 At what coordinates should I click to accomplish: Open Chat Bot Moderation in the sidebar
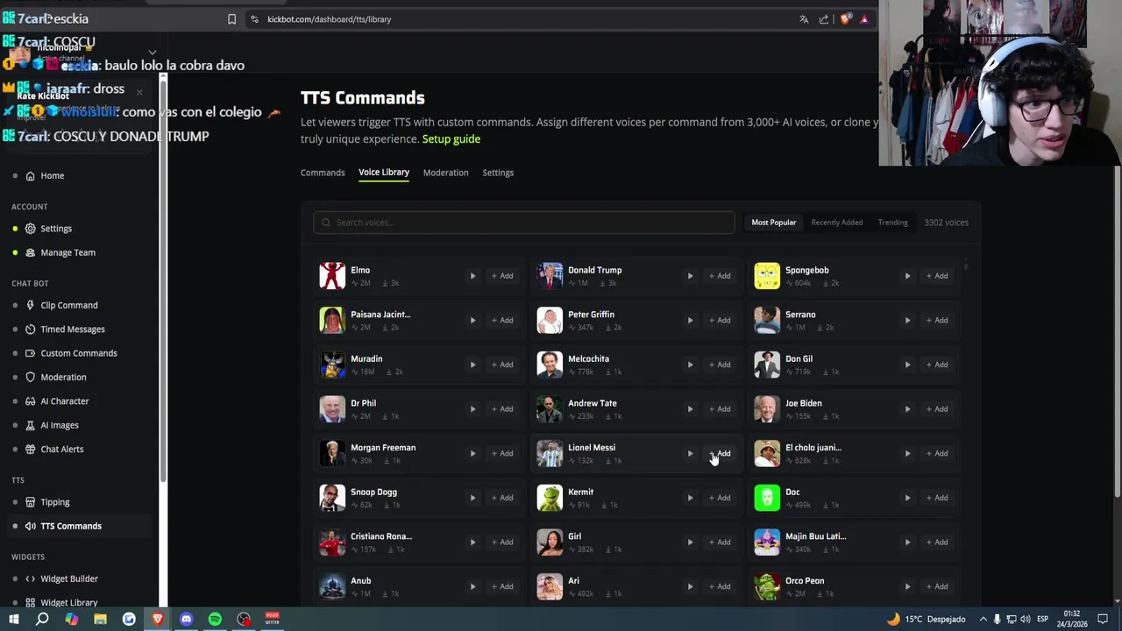[63, 377]
